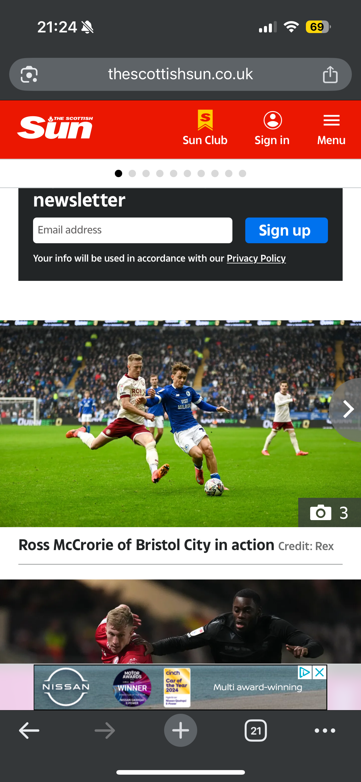361x782 pixels.
Task: Select the fifth carousel dot
Action: pos(174,173)
